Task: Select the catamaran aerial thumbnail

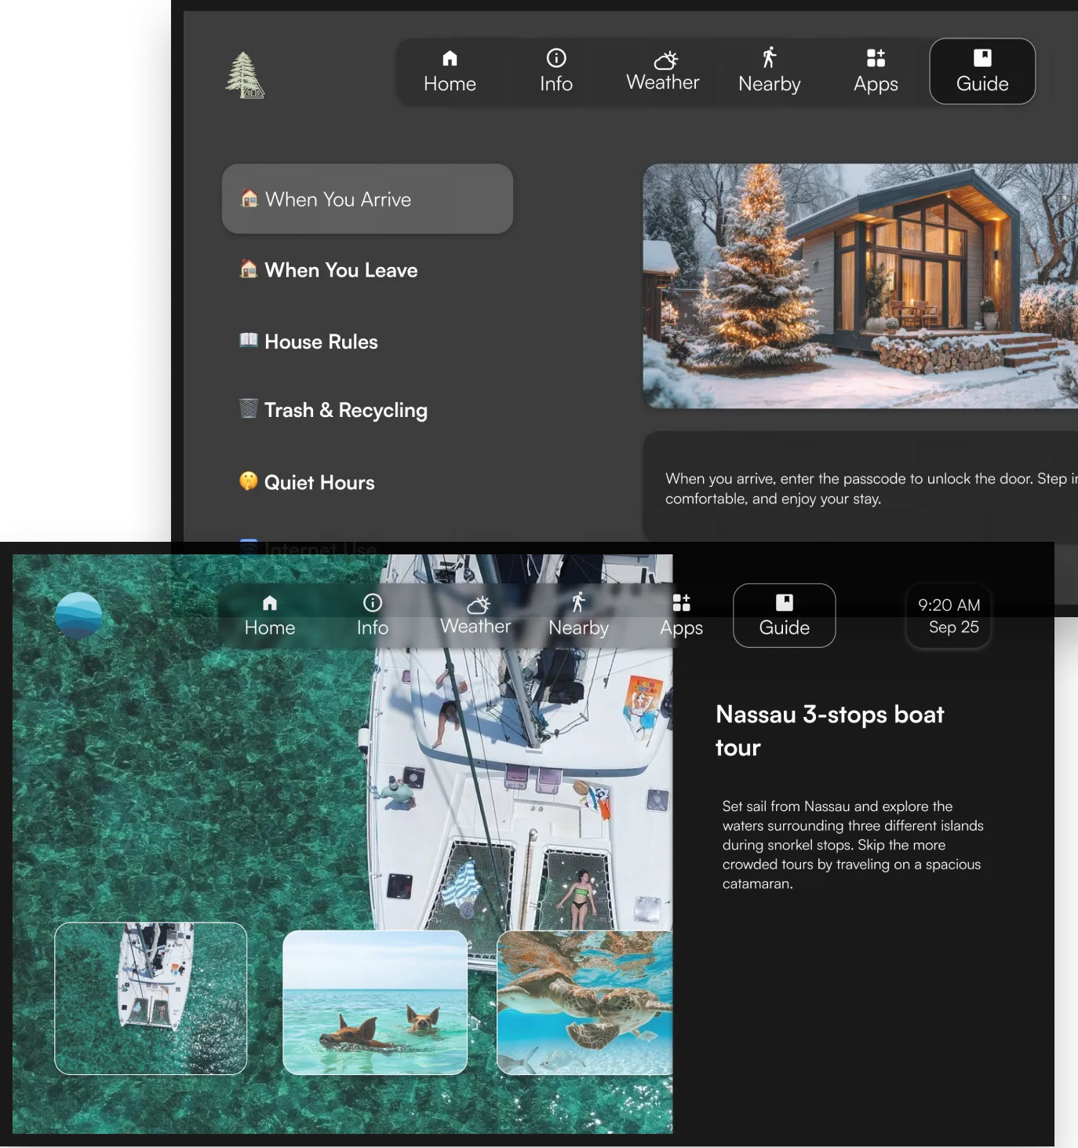Action: 151,999
